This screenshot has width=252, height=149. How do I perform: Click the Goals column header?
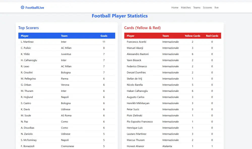[x=104, y=36]
